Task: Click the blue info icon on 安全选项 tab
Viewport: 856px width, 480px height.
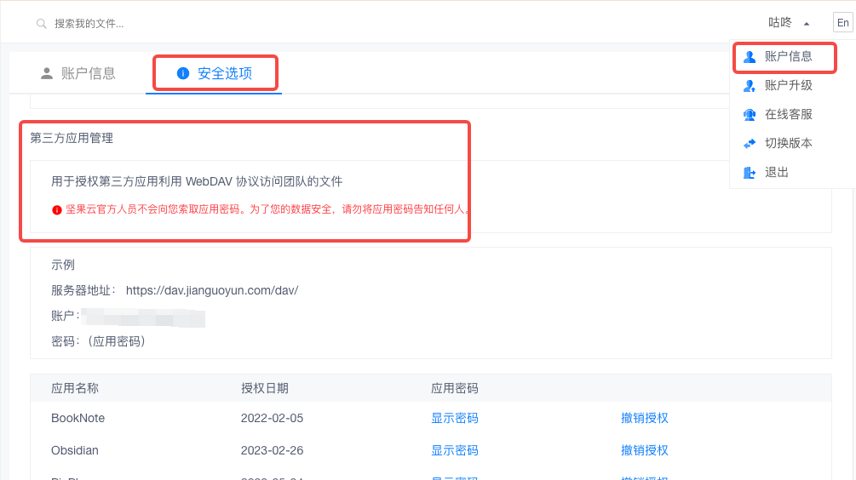Action: (182, 73)
